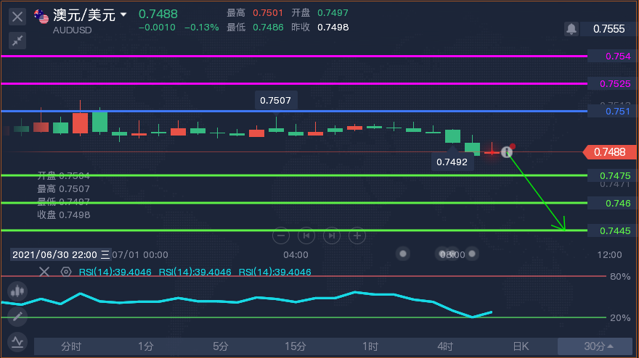Switch chart type via candlestick icon

[x=17, y=291]
